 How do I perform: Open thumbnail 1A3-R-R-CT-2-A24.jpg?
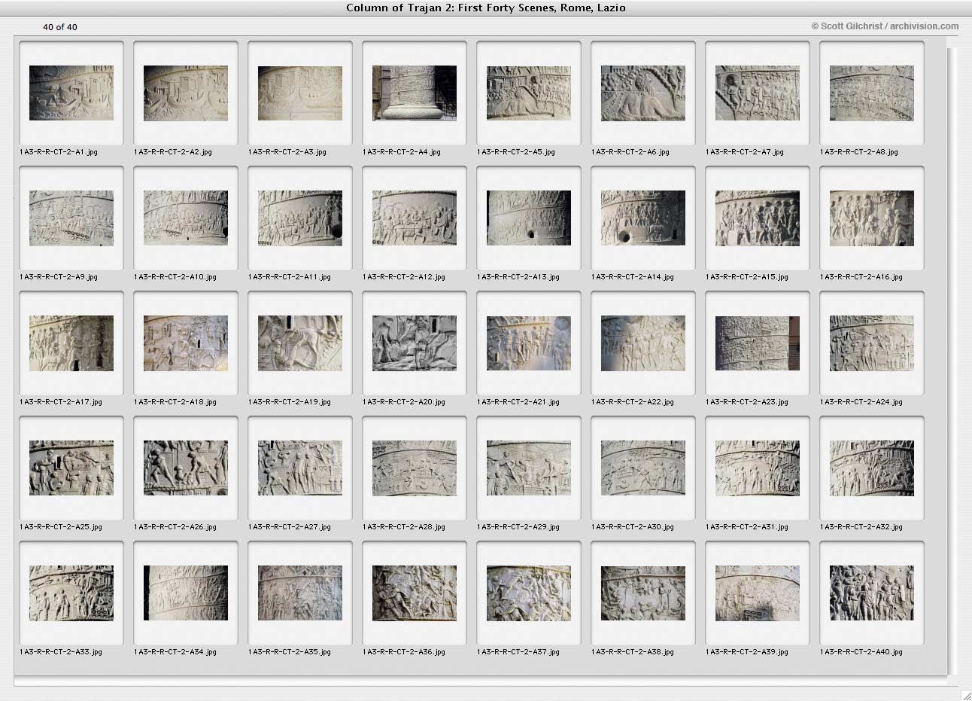(872, 343)
